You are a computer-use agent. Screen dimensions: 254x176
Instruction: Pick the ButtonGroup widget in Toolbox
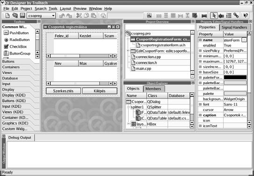[17, 54]
